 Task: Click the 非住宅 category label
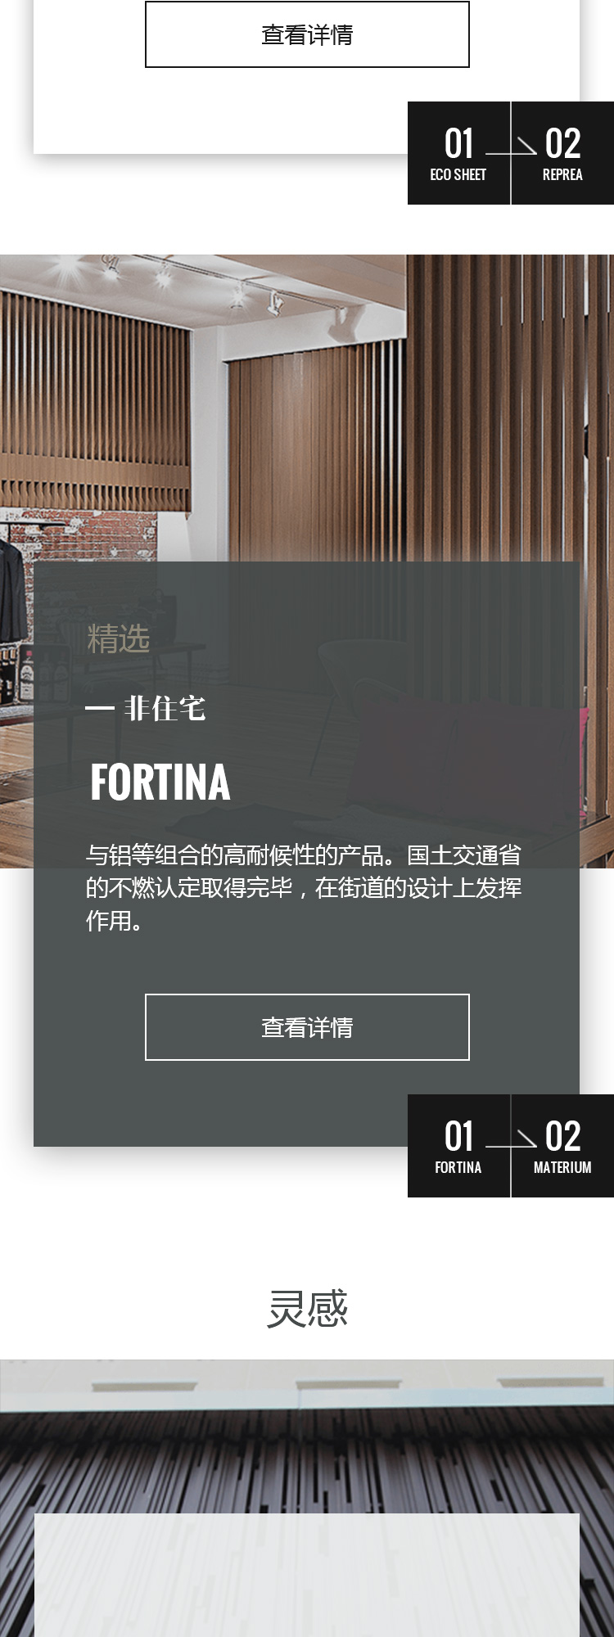pyautogui.click(x=165, y=709)
